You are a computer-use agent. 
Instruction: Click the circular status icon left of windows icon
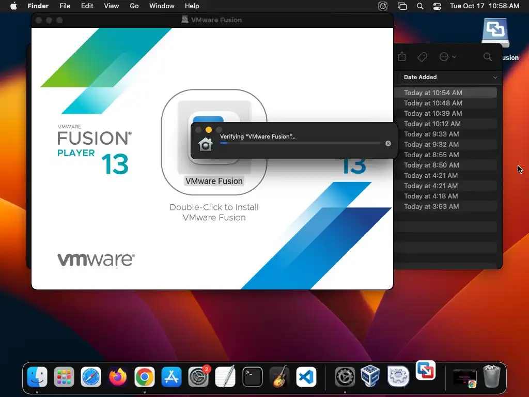click(x=383, y=6)
